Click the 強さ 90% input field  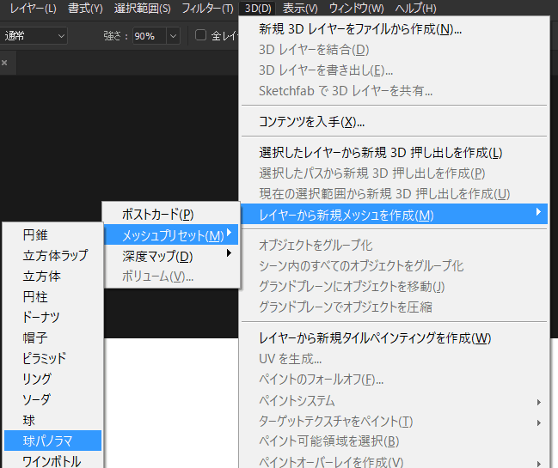pos(149,36)
